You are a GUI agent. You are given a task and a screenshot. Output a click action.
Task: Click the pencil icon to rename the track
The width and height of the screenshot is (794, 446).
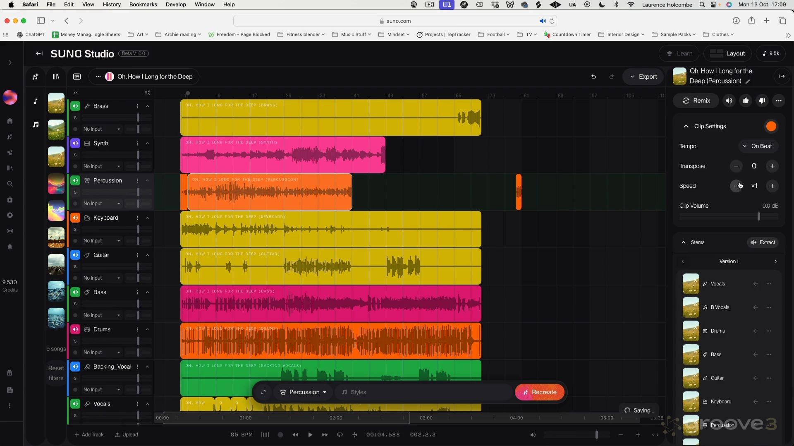pos(749,82)
